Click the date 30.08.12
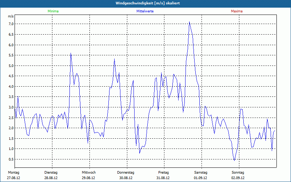This screenshot has width=291, height=182. [x=126, y=178]
